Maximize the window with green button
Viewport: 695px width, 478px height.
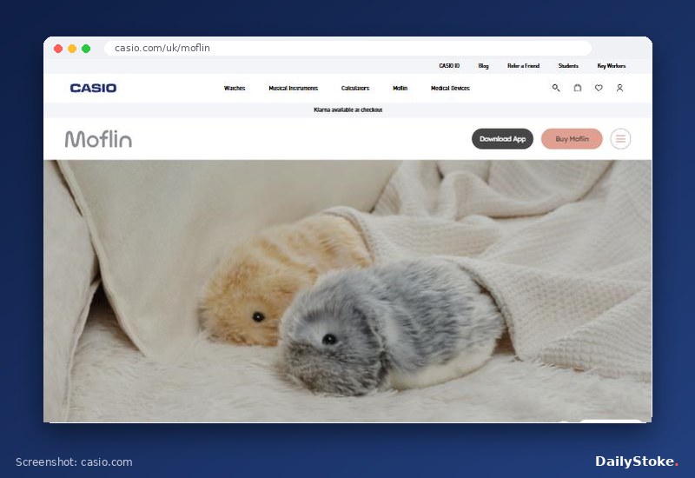(x=86, y=49)
